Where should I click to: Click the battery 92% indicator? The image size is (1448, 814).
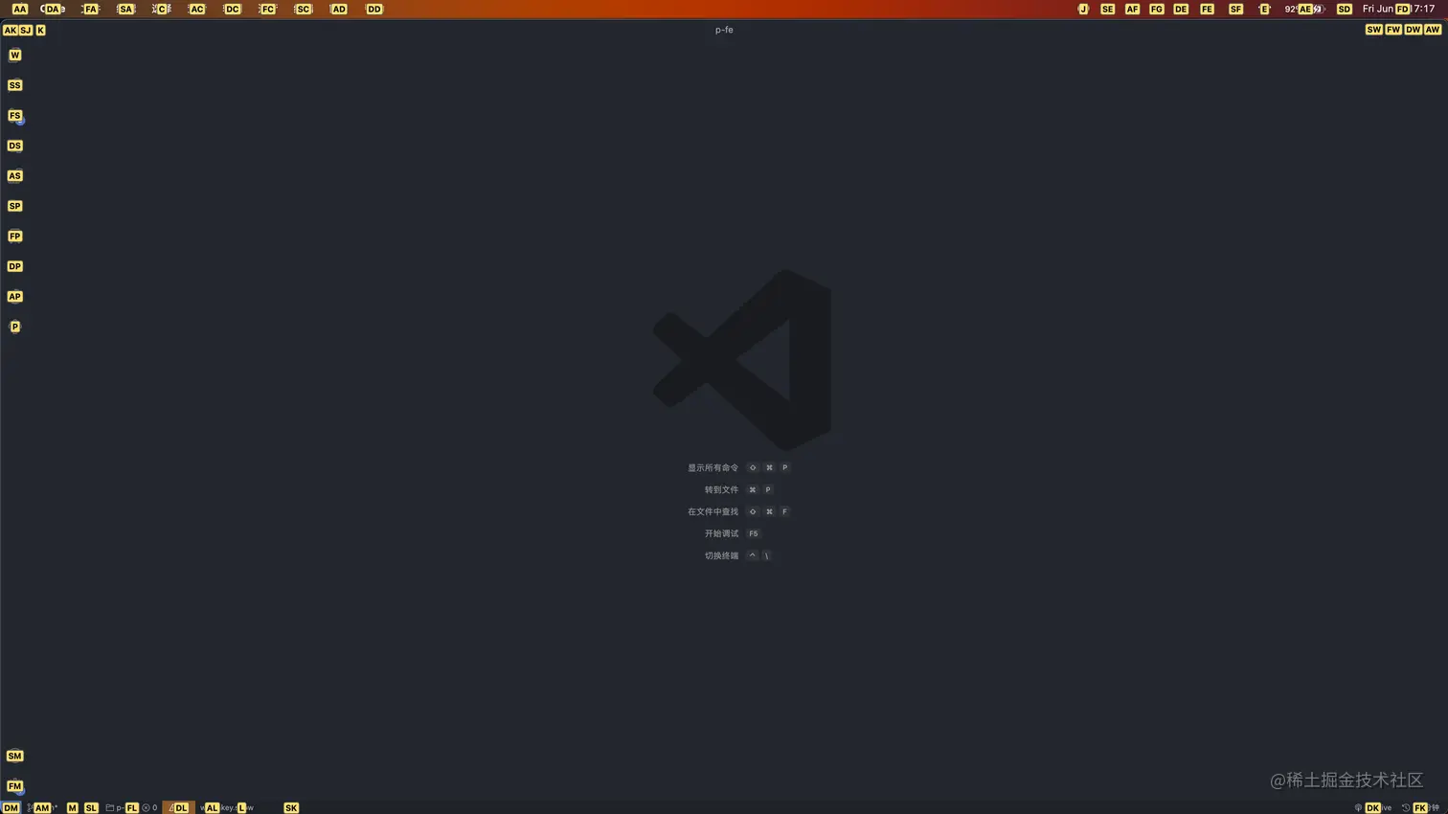[1304, 9]
